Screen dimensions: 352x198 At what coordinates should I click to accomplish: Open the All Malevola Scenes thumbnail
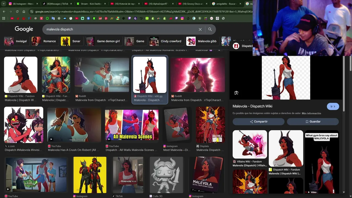(132, 125)
